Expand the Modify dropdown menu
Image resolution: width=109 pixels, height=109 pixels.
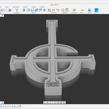34,13
